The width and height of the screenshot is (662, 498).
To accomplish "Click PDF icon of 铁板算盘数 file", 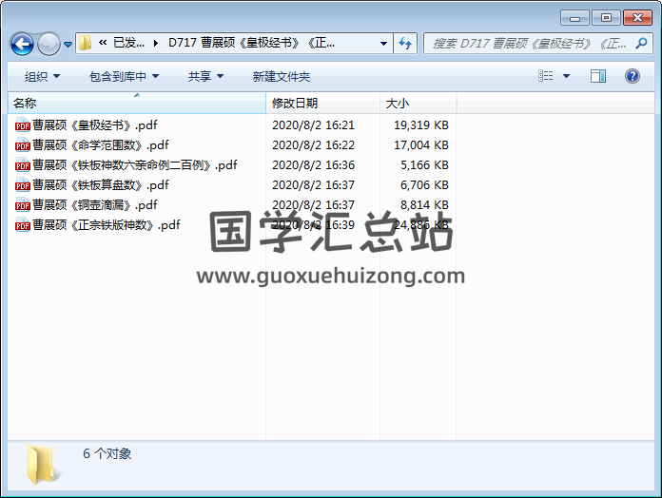I will click(22, 185).
